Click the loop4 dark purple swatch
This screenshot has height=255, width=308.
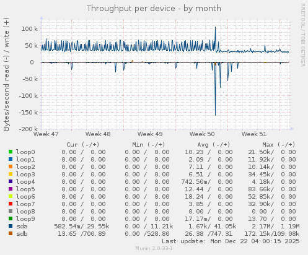[x=11, y=181]
